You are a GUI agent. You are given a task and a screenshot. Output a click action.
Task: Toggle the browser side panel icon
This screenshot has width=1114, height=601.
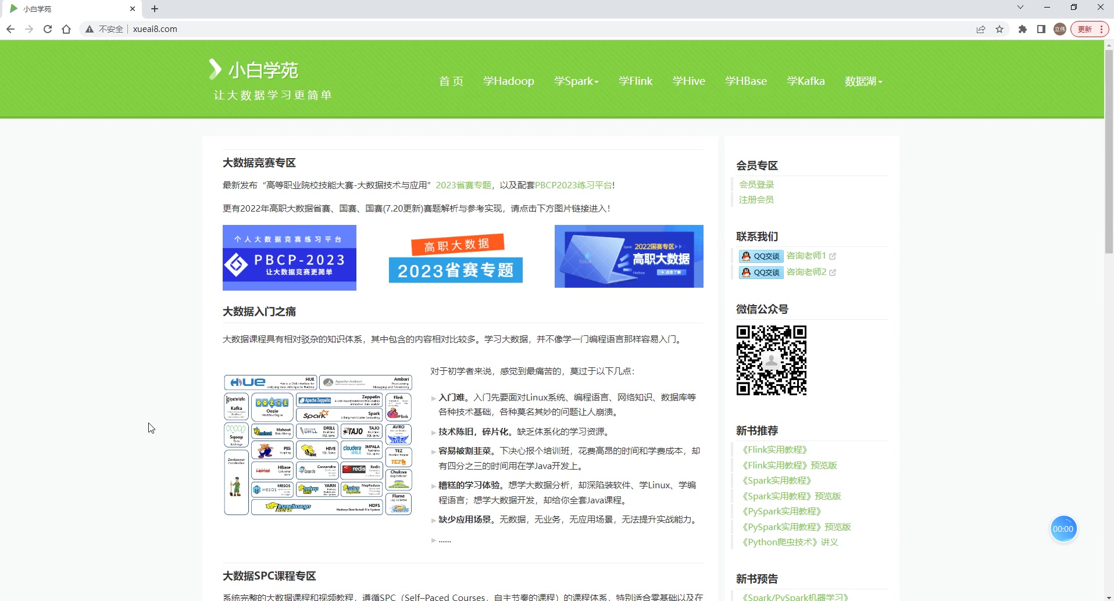[x=1041, y=29]
